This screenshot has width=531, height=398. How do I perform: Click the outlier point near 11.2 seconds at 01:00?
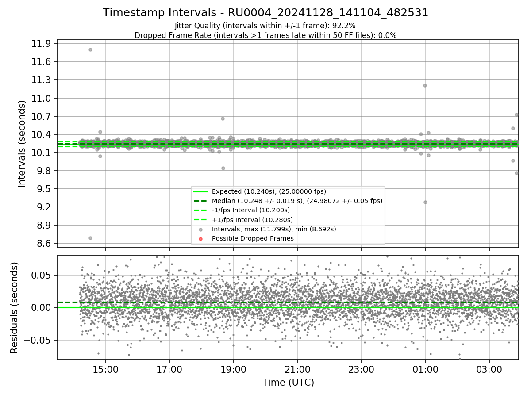(425, 85)
